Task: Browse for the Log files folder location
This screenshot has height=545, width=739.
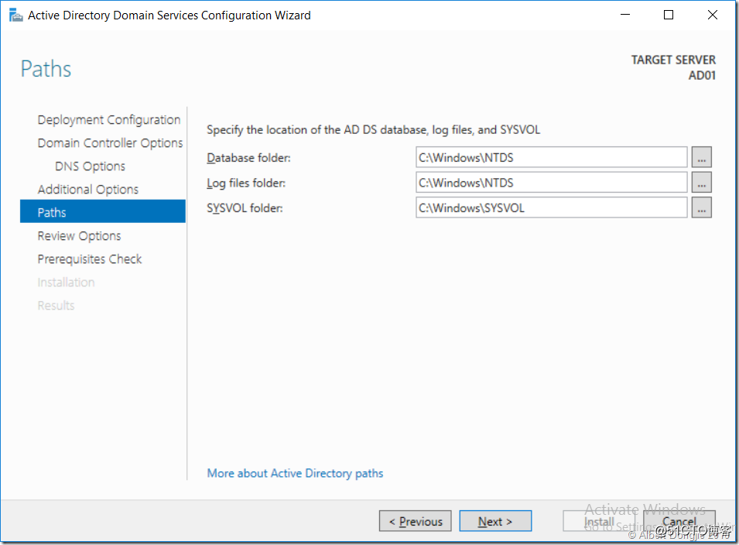Action: point(701,183)
